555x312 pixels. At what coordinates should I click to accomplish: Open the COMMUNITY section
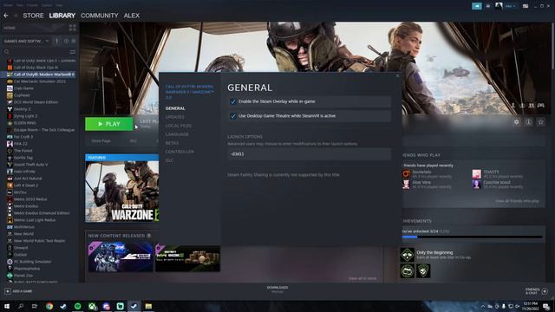click(100, 16)
